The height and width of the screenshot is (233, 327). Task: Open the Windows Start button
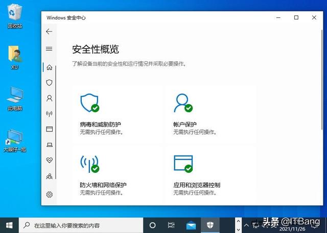click(x=9, y=225)
